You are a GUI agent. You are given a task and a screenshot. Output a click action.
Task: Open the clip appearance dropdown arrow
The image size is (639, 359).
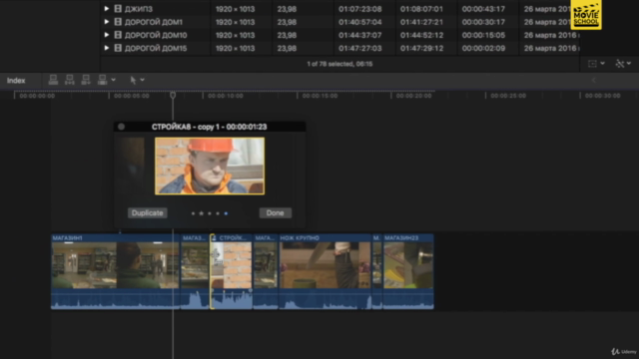603,64
